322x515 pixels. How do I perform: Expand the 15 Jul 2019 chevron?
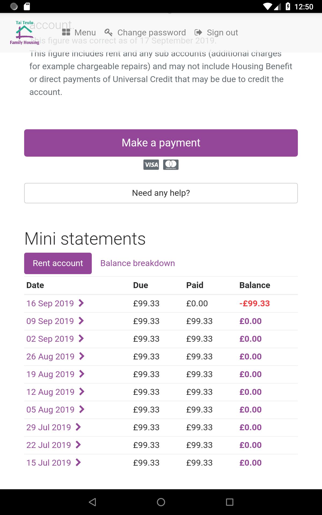point(78,462)
